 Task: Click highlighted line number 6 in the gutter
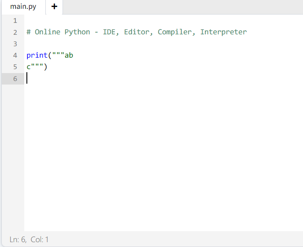[x=15, y=78]
